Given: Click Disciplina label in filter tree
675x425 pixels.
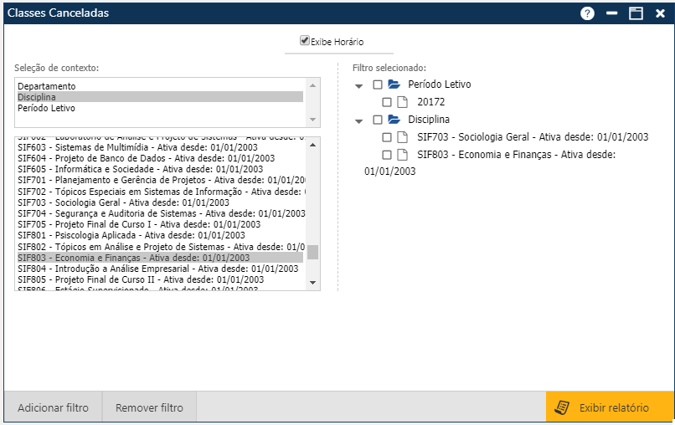Looking at the screenshot, I should tap(429, 120).
